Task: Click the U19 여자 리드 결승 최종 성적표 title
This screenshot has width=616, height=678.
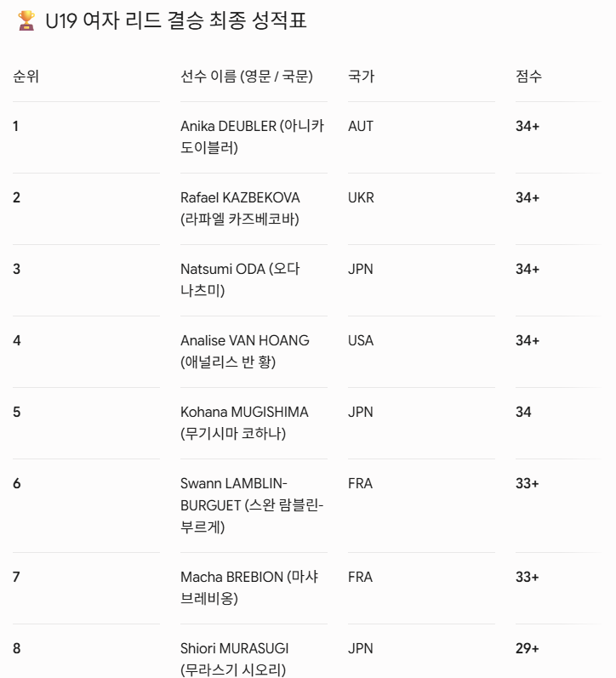Action: (176, 20)
